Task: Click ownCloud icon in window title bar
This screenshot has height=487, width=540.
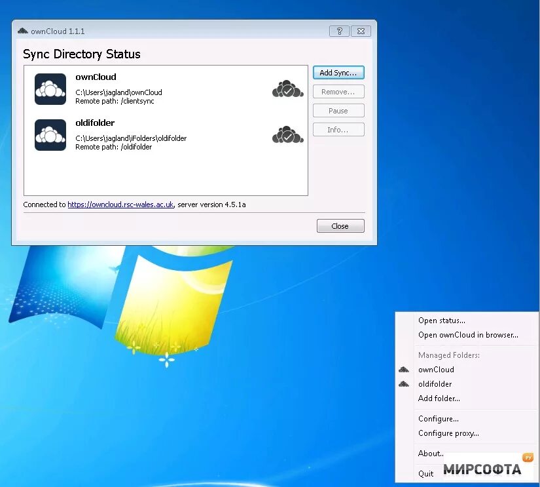Action: [23, 31]
